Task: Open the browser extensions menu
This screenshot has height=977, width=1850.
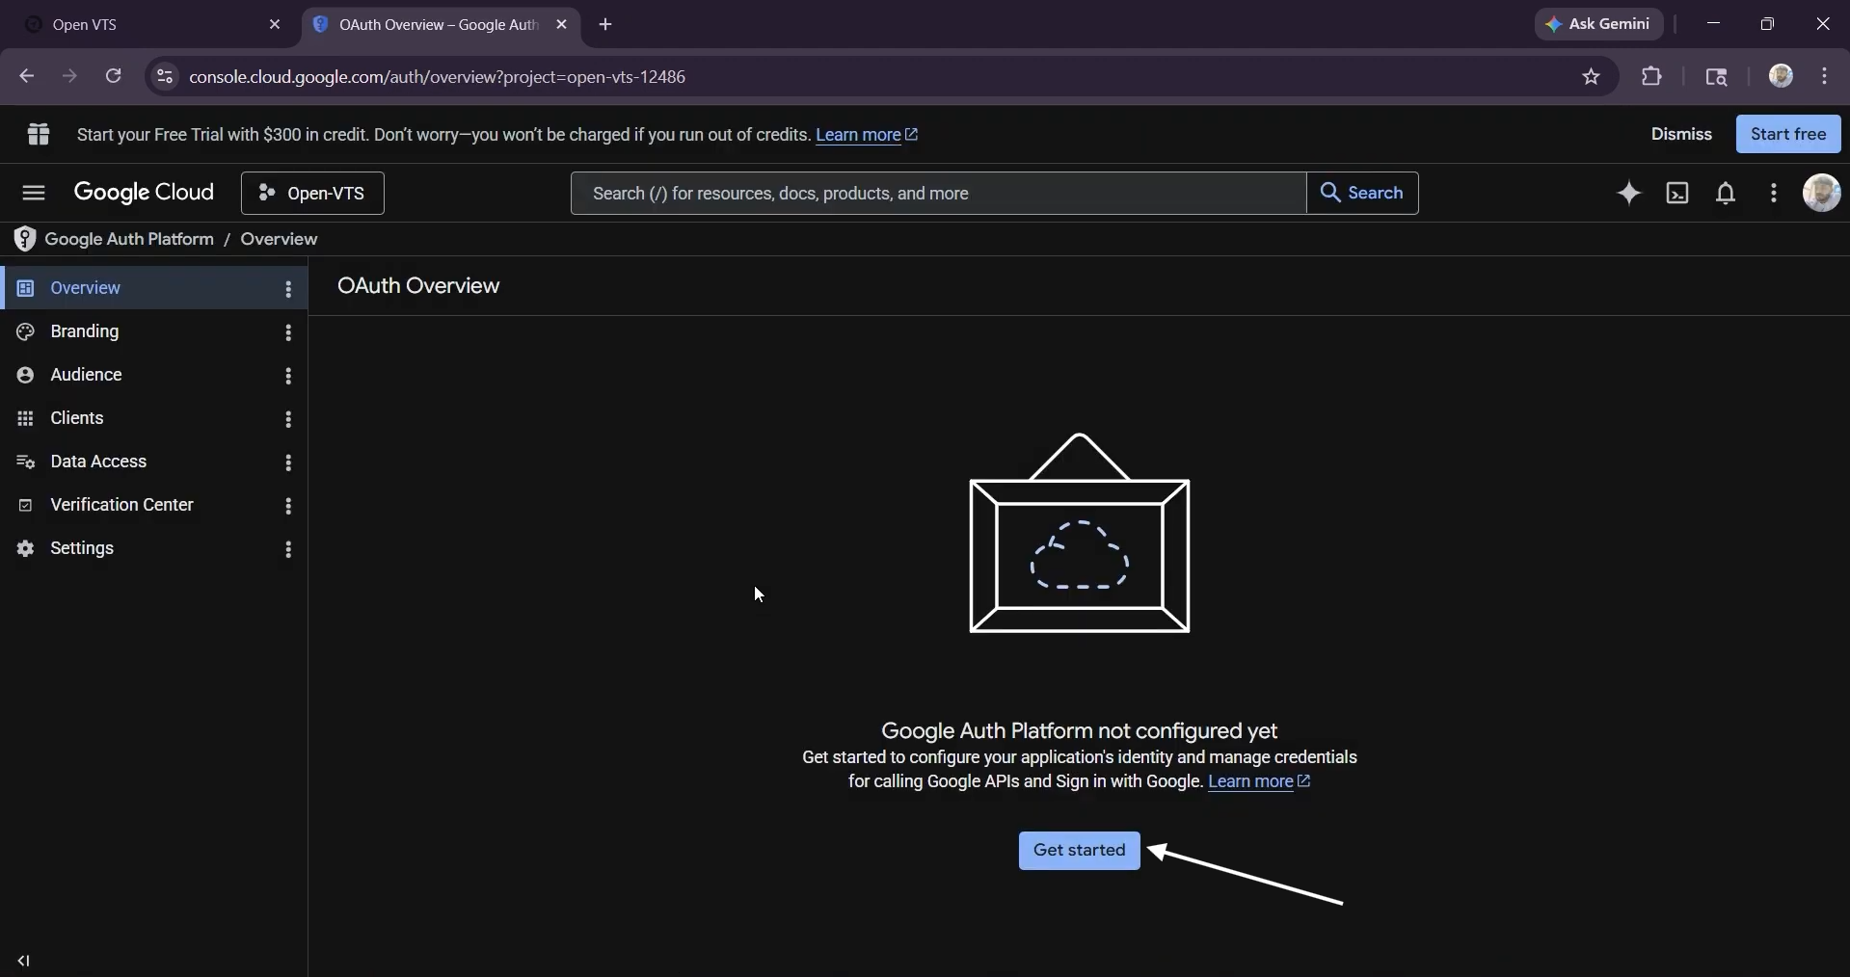Action: coord(1652,77)
